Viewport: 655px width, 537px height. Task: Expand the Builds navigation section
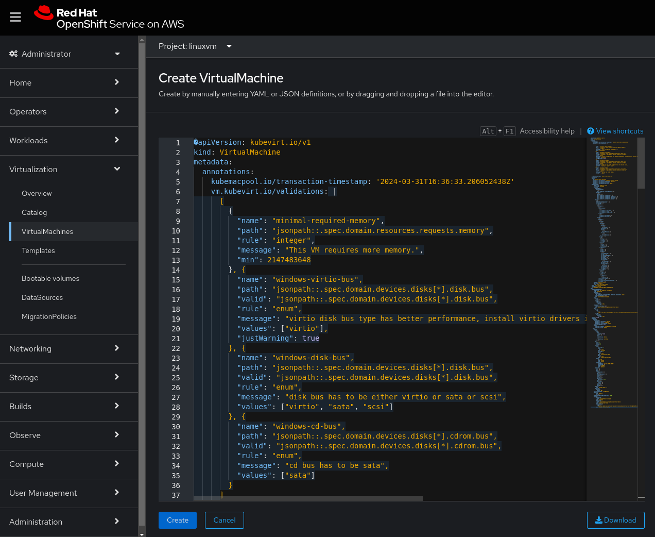(x=69, y=407)
